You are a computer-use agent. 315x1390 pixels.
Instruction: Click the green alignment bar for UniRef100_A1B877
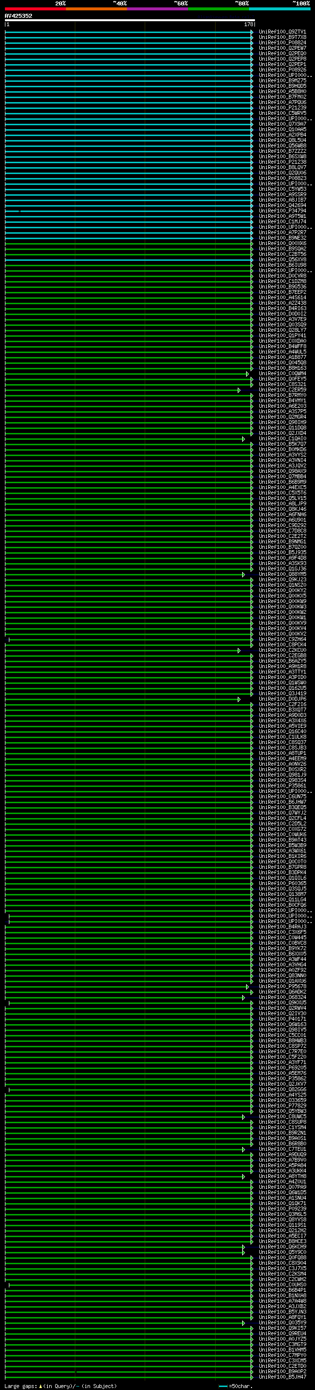coord(128,357)
